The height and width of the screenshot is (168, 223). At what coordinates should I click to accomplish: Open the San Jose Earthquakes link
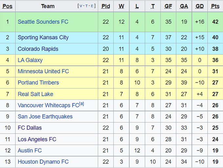(45, 116)
